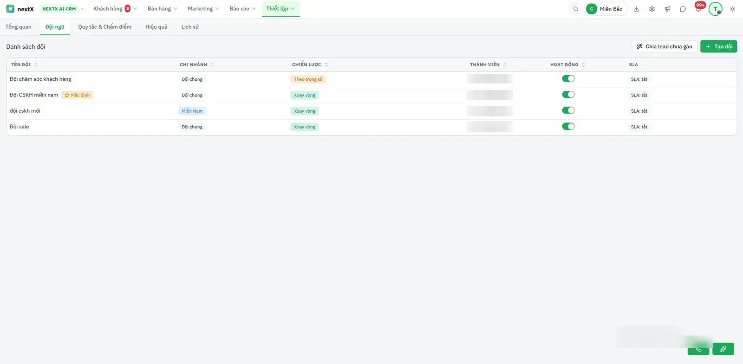Screen dimensions: 743x364
Task: Sort by HOẠT ĐỘNG column arrows
Action: (583, 64)
